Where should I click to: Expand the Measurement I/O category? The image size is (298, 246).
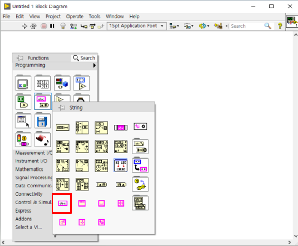pos(34,153)
